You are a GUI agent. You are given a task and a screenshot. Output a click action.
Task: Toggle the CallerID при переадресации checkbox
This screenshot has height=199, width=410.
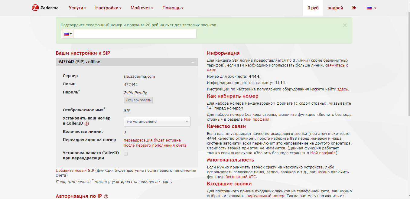126,154
